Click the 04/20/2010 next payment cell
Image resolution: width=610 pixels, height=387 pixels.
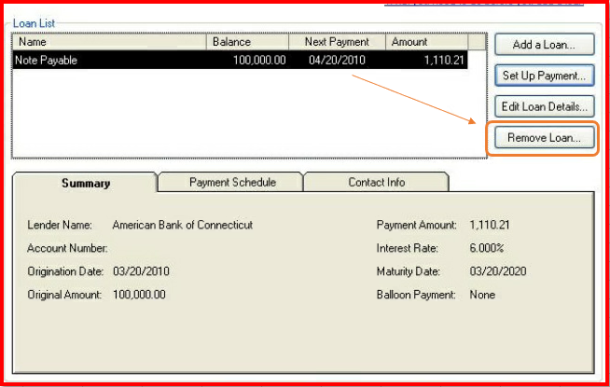pos(337,61)
